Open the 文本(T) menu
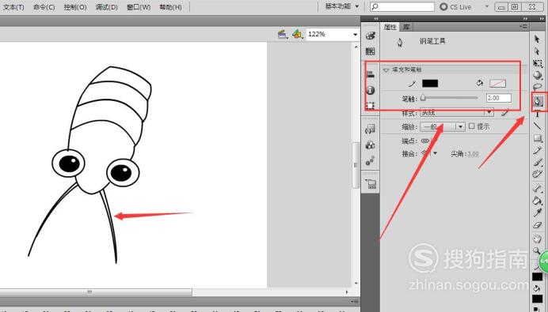The image size is (548, 312). (13, 6)
